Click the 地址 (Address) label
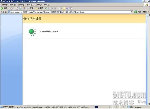Screen dimensions: 150x109 tap(4, 12)
